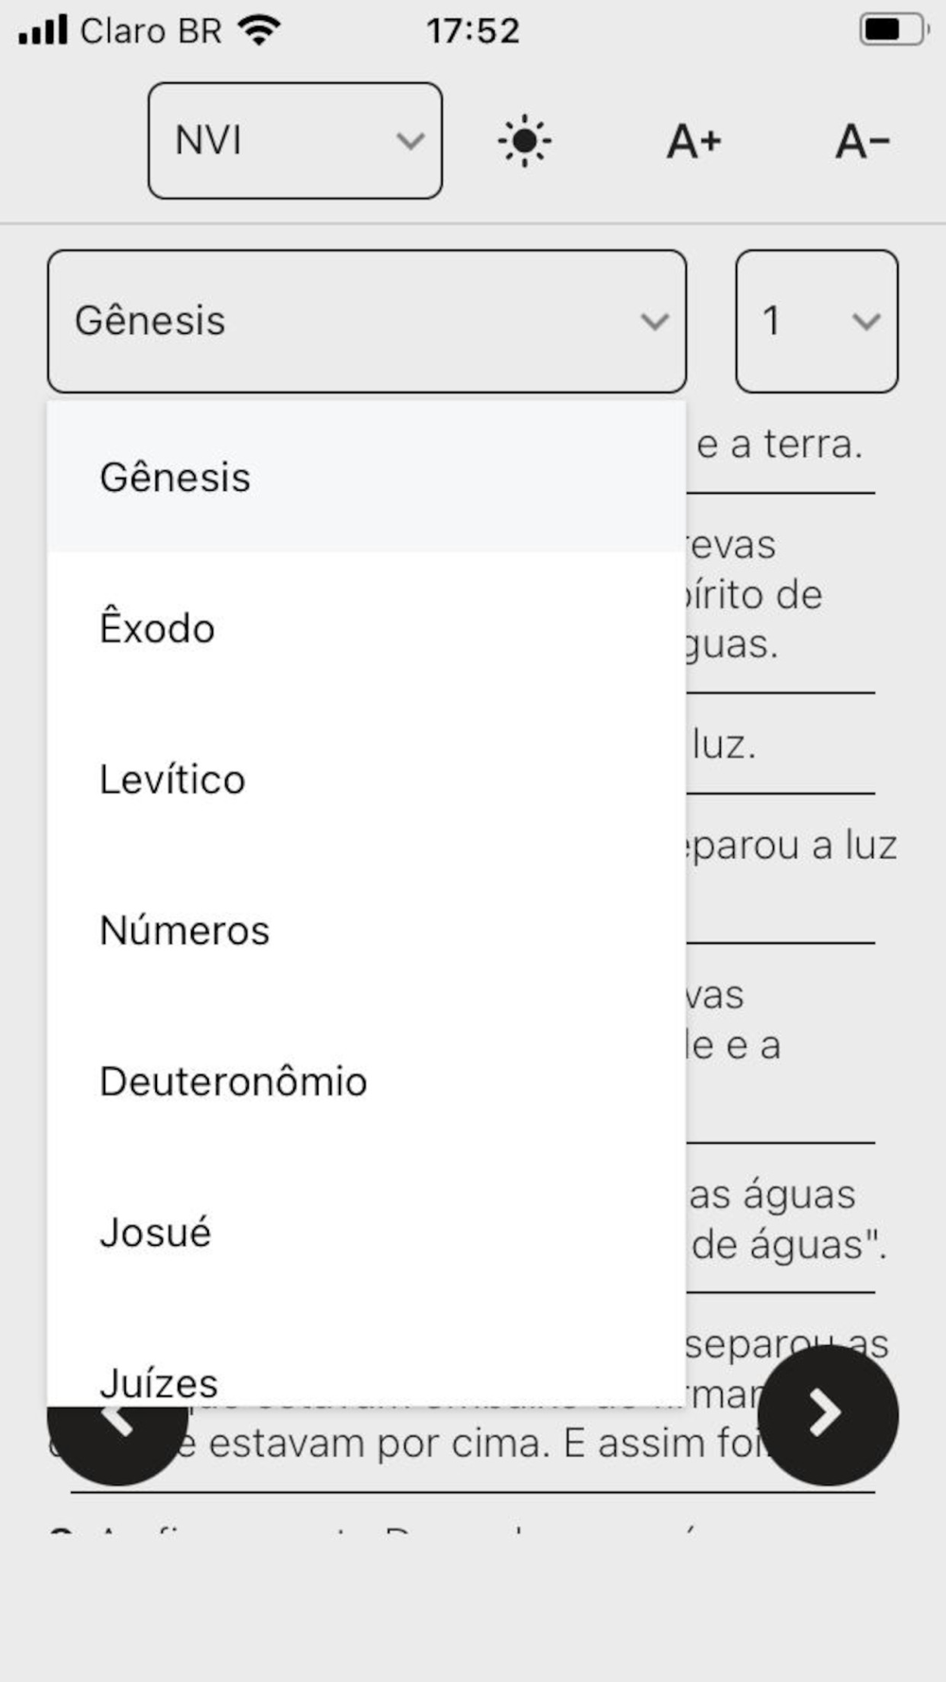Screen dimensions: 946x1682
Task: Go to next chapter arrow button
Action: click(827, 1414)
